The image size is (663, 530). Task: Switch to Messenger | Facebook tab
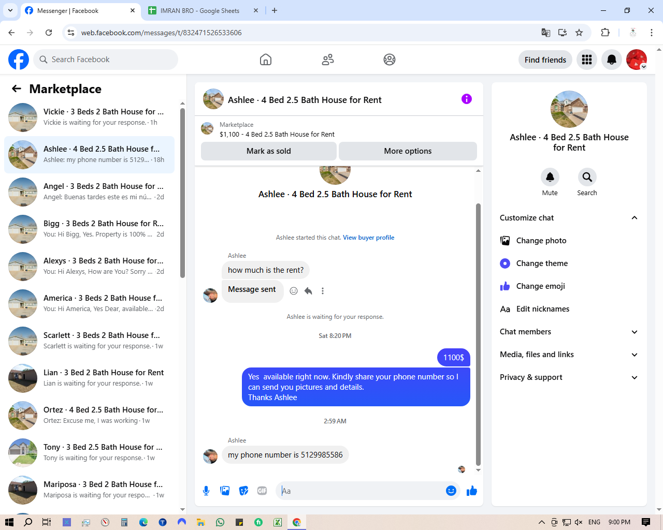click(x=80, y=10)
